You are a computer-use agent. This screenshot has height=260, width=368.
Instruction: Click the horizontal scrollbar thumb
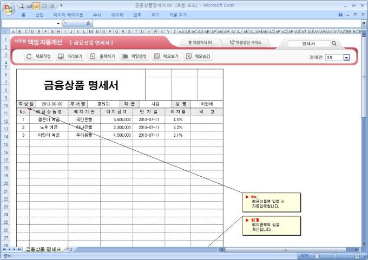pos(285,250)
